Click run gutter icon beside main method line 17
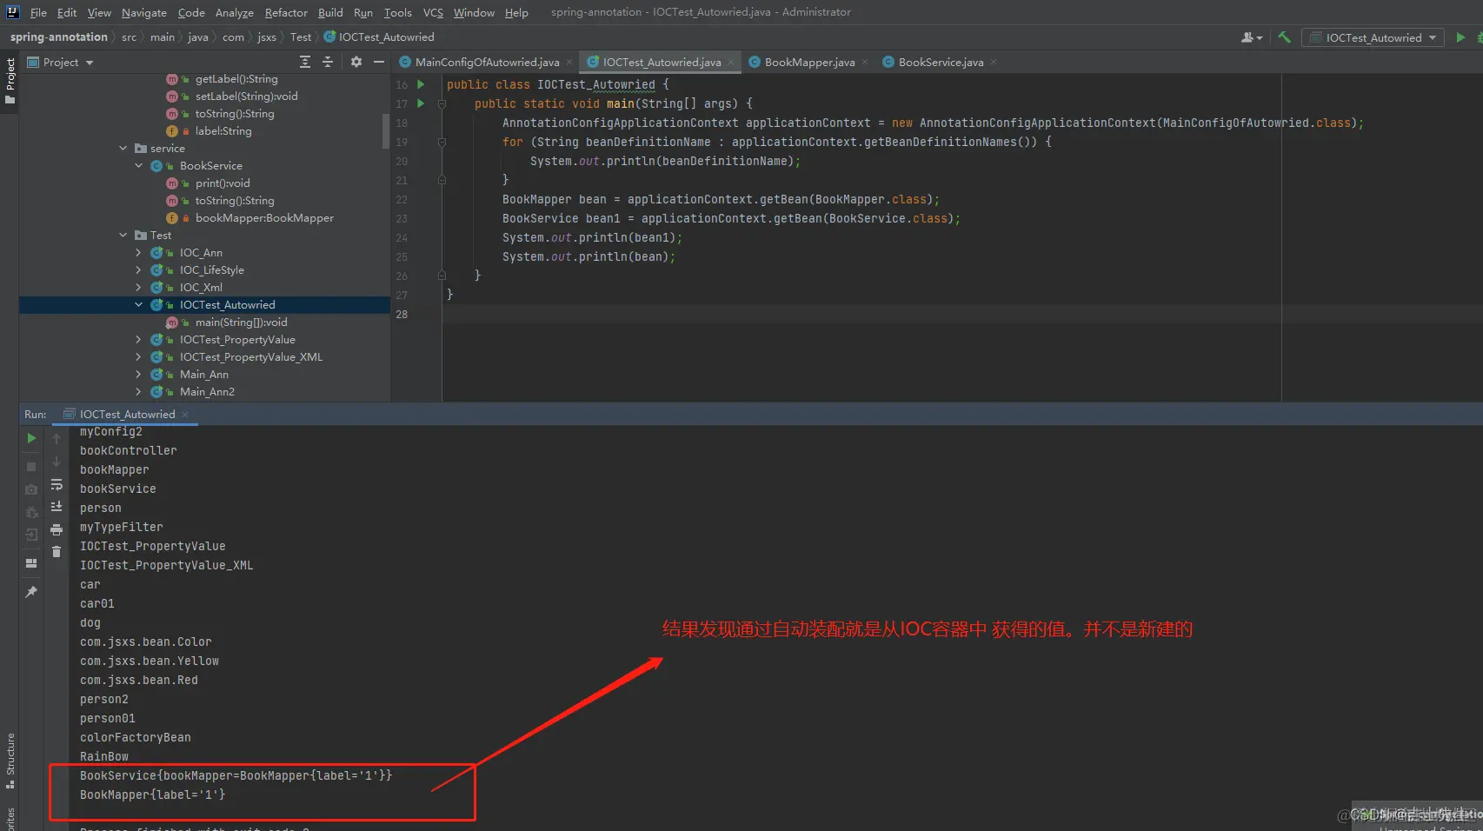The width and height of the screenshot is (1483, 831). click(421, 103)
